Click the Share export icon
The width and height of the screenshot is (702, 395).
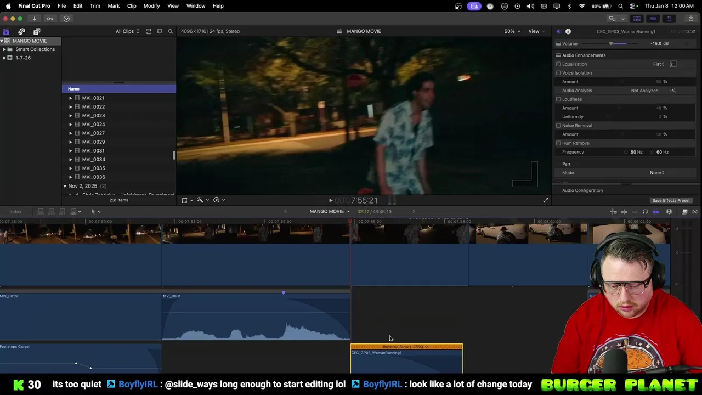click(x=690, y=19)
